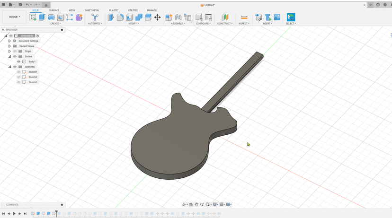Open the Modify menu label

(134, 23)
